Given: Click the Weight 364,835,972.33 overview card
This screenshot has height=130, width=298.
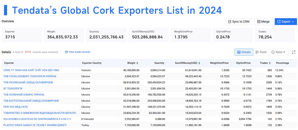Looking at the screenshot, I should coord(64,35).
